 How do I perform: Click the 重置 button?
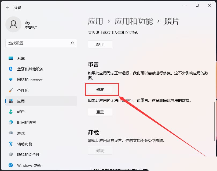(100, 112)
